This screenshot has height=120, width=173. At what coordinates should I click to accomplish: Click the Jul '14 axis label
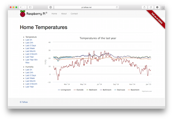pos(99,84)
